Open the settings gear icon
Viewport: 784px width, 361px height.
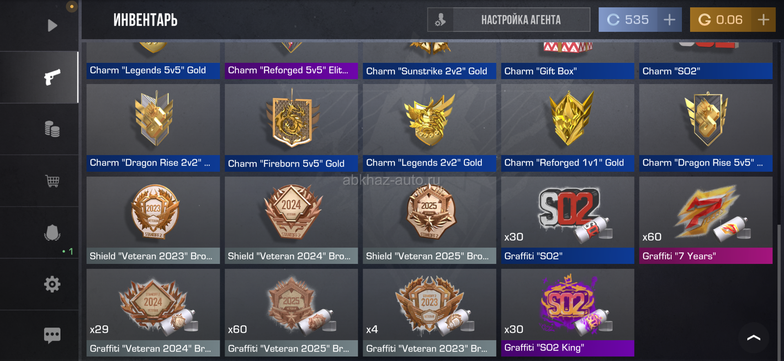pyautogui.click(x=52, y=284)
